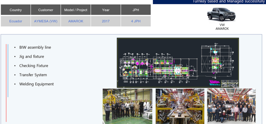This screenshot has width=266, height=124.
Task: Click the Model / Project column header
Action: click(76, 10)
